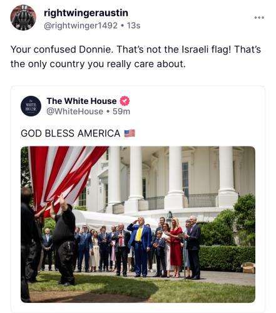Click the cardboard box by the hedge

tap(248, 268)
